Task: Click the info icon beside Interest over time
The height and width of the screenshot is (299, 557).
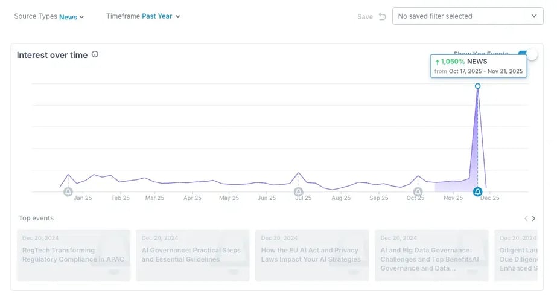Action: (95, 54)
